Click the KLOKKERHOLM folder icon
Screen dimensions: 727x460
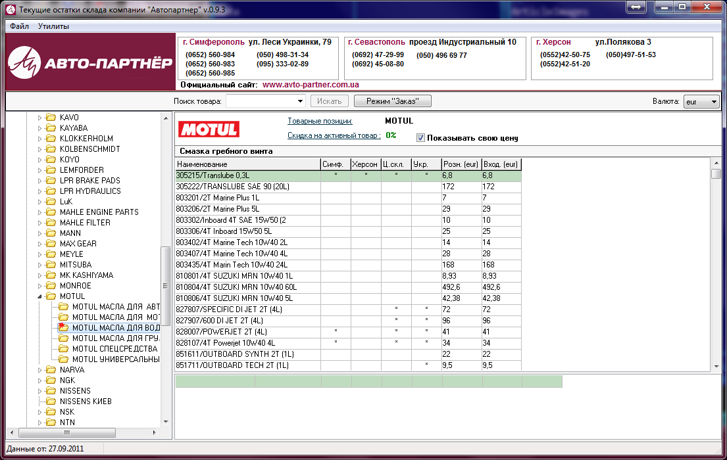tap(51, 139)
